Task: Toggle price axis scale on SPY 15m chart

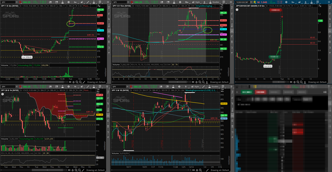Action: (x=222, y=6)
